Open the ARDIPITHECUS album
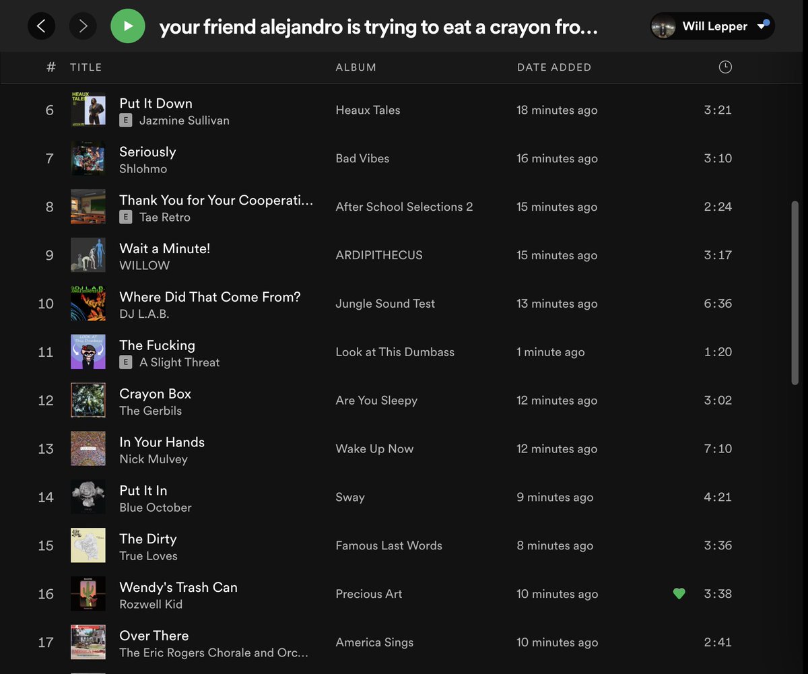The image size is (808, 674). click(379, 256)
